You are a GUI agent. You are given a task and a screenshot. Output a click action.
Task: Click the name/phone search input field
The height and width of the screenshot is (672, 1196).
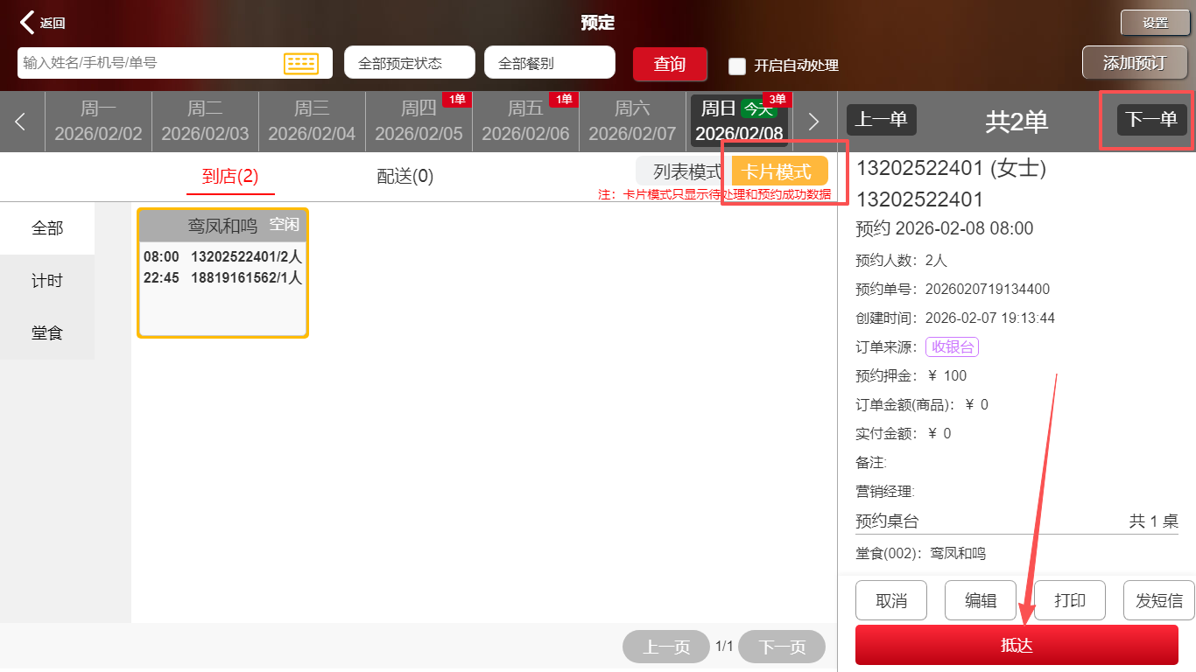(149, 63)
